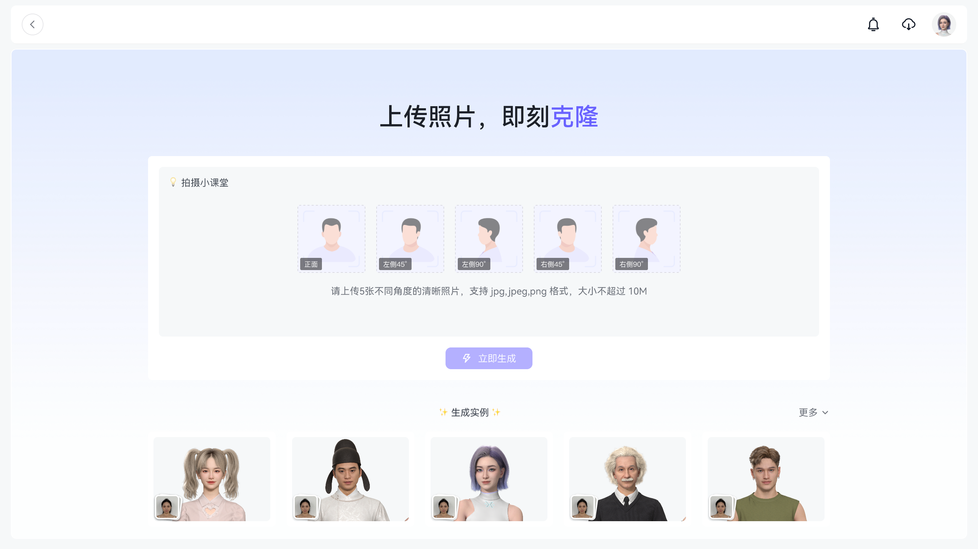This screenshot has height=549, width=978.
Task: Select the 左侧90° photo upload slot
Action: pos(489,239)
